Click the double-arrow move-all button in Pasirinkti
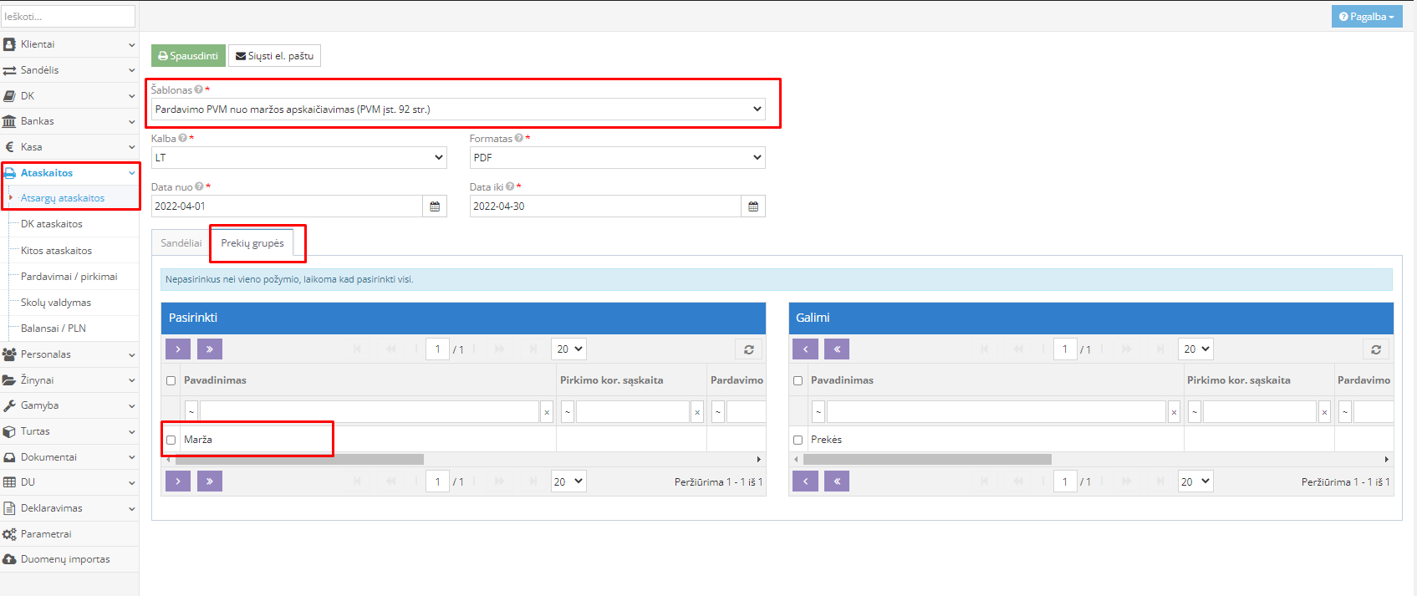 (x=210, y=349)
